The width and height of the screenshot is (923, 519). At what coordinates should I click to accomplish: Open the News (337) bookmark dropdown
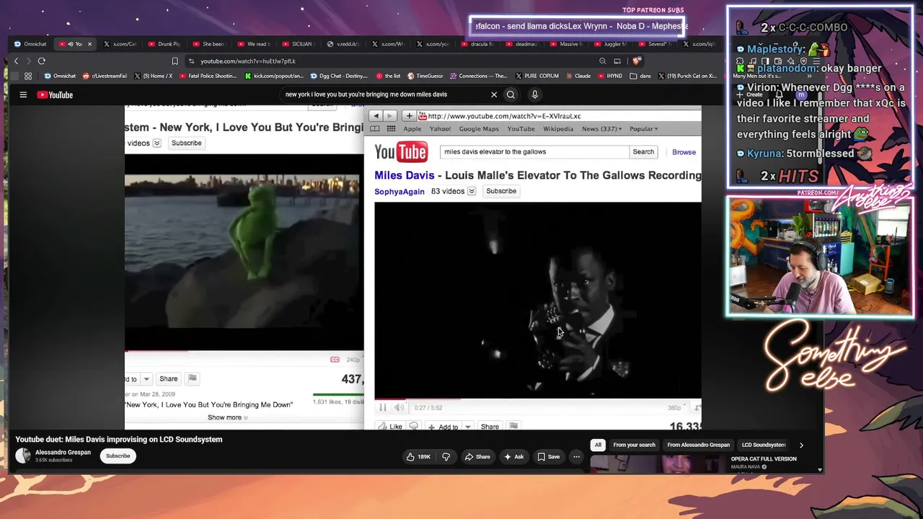601,129
